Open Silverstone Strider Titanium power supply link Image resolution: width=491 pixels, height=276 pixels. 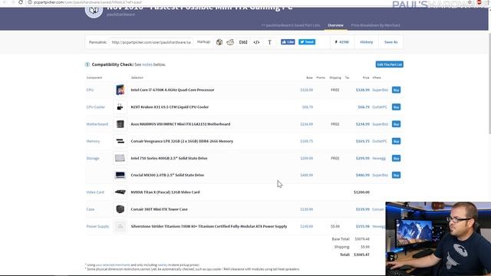[209, 226]
